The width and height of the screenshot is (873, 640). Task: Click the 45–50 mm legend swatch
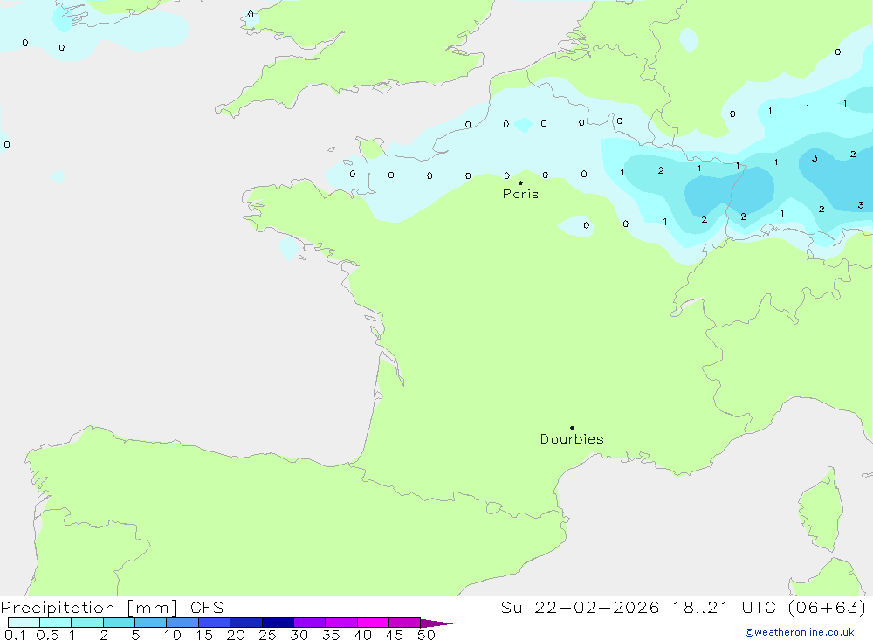(405, 623)
